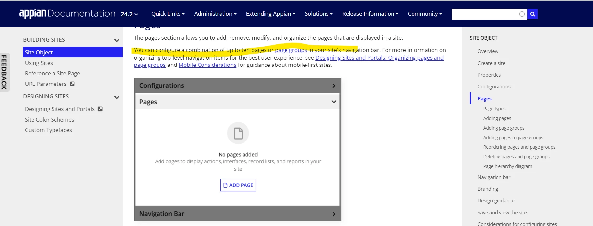
Task: Open Site Color Schemes page
Action: pyautogui.click(x=50, y=120)
